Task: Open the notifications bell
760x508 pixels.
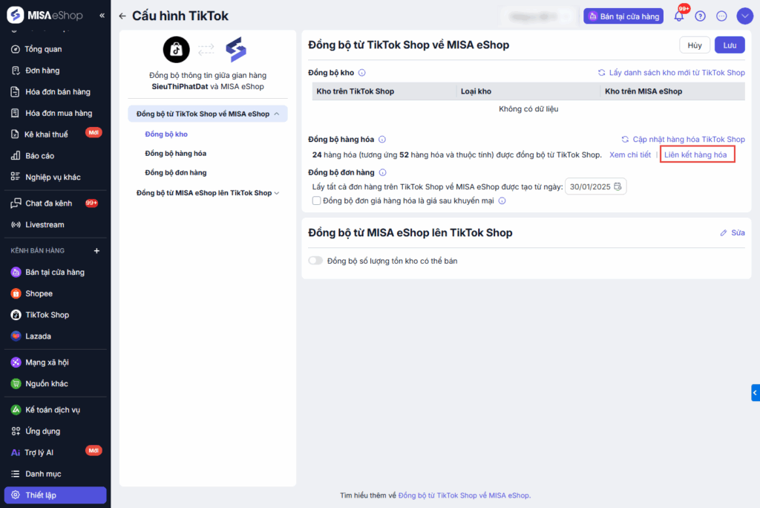Action: pyautogui.click(x=678, y=16)
